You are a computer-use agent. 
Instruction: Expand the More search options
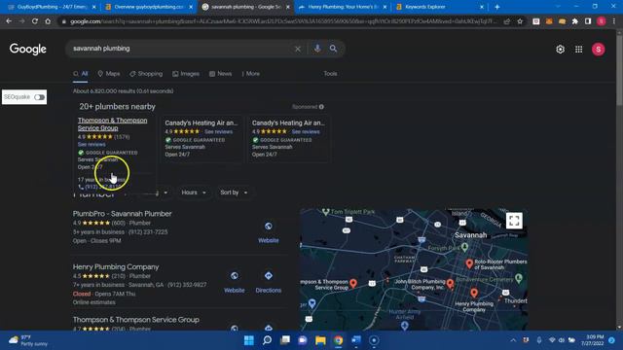(x=251, y=74)
